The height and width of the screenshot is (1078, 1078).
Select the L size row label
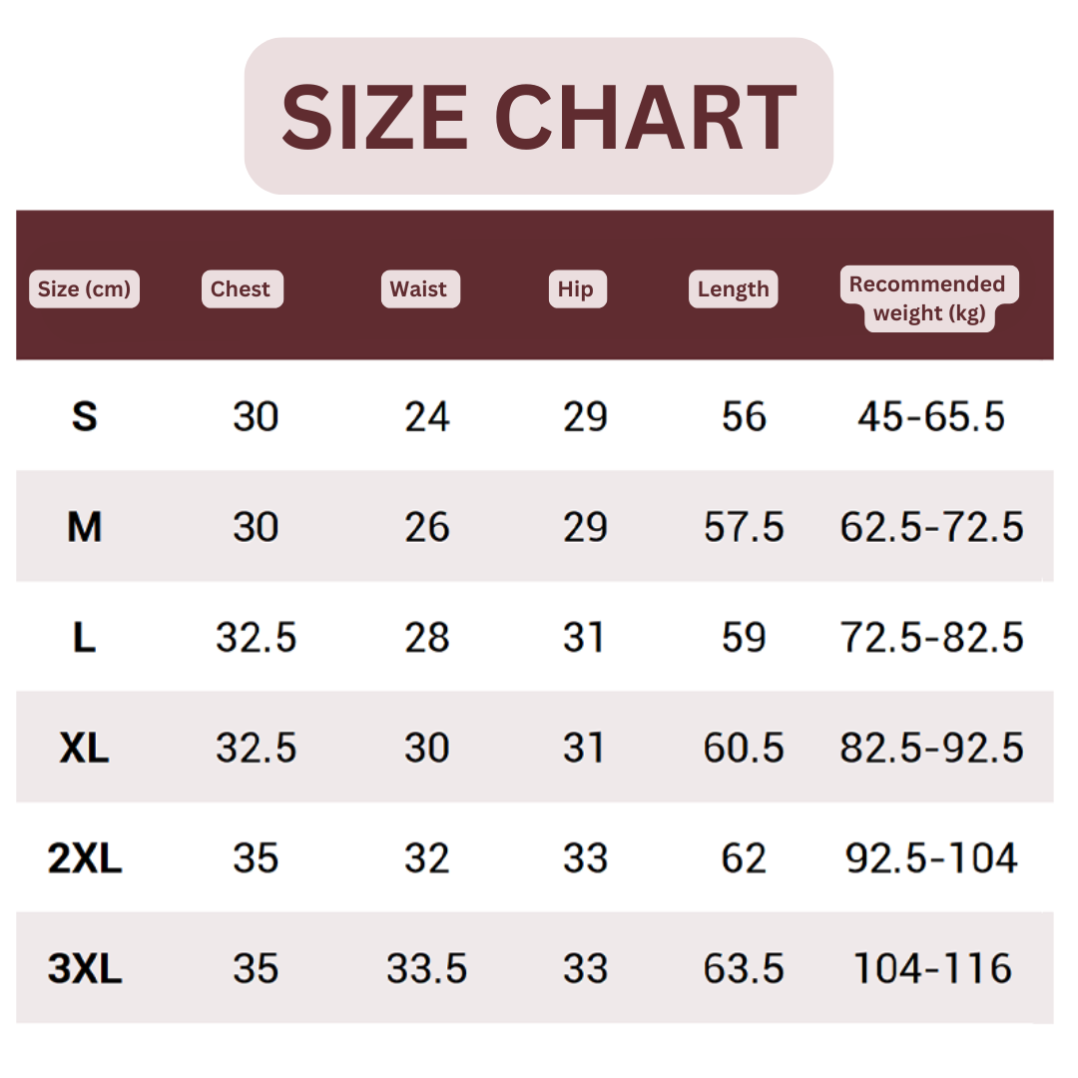click(85, 638)
